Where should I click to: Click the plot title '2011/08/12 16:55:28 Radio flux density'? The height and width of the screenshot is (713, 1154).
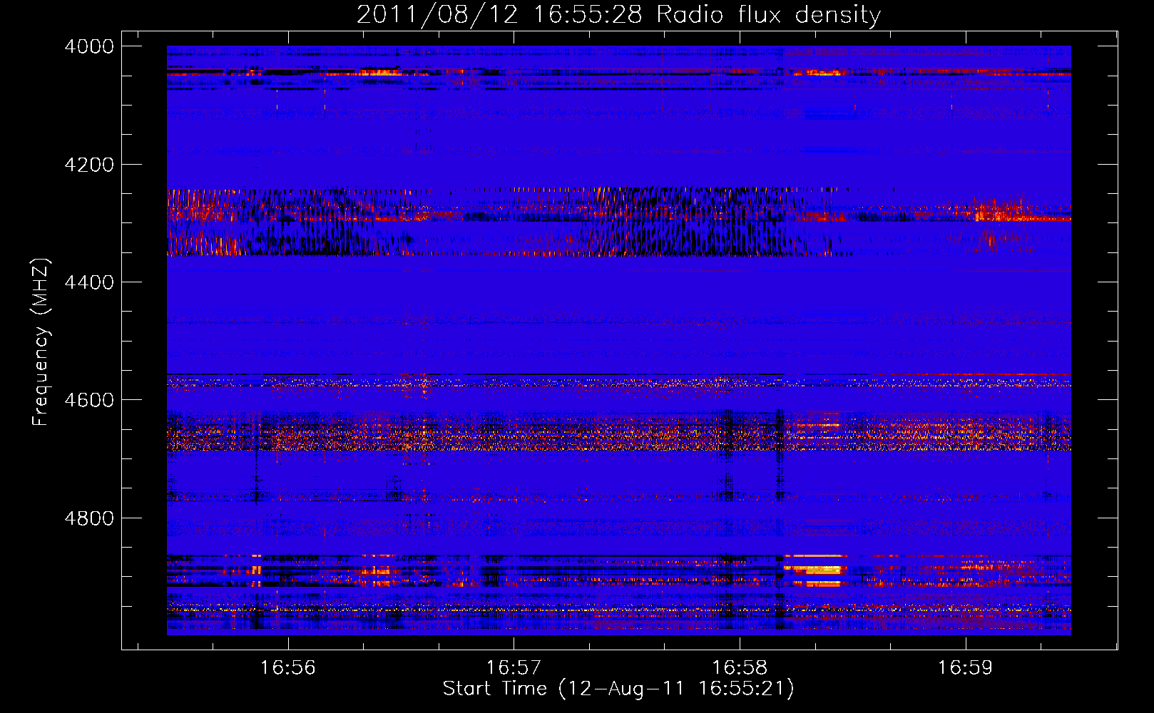(x=618, y=14)
